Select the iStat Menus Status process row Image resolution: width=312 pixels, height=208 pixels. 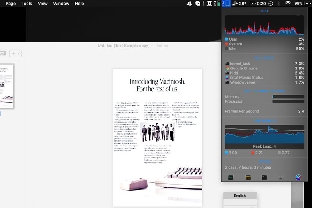(265, 78)
